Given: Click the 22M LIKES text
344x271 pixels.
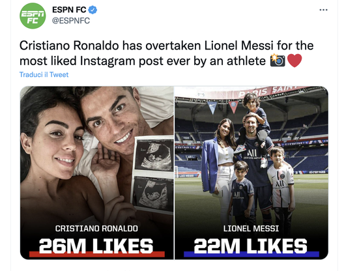Looking at the screenshot, I should [x=251, y=246].
